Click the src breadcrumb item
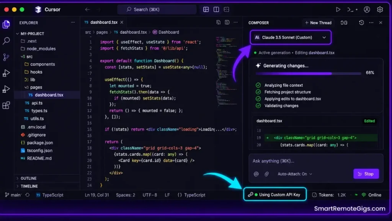Image resolution: width=392 pixels, height=221 pixels. [x=88, y=32]
